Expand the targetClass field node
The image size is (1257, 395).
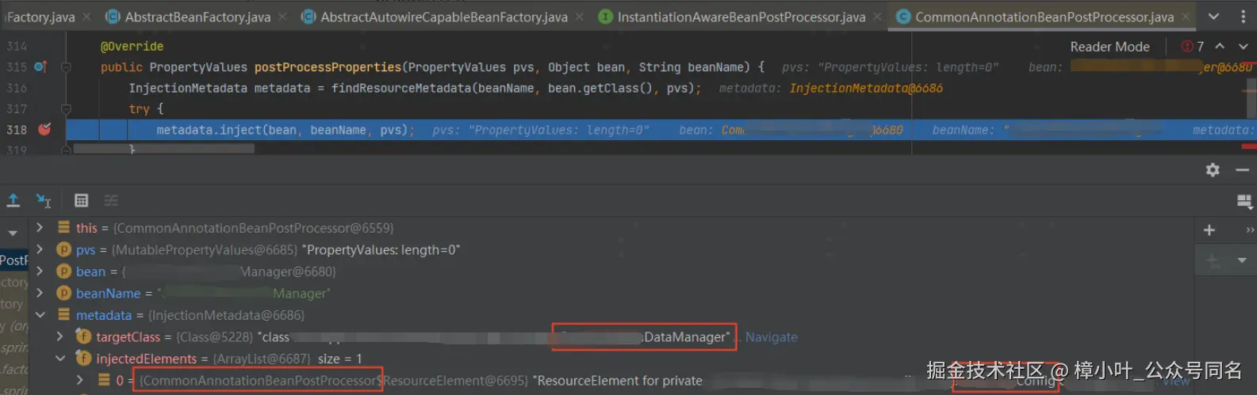[x=59, y=336]
